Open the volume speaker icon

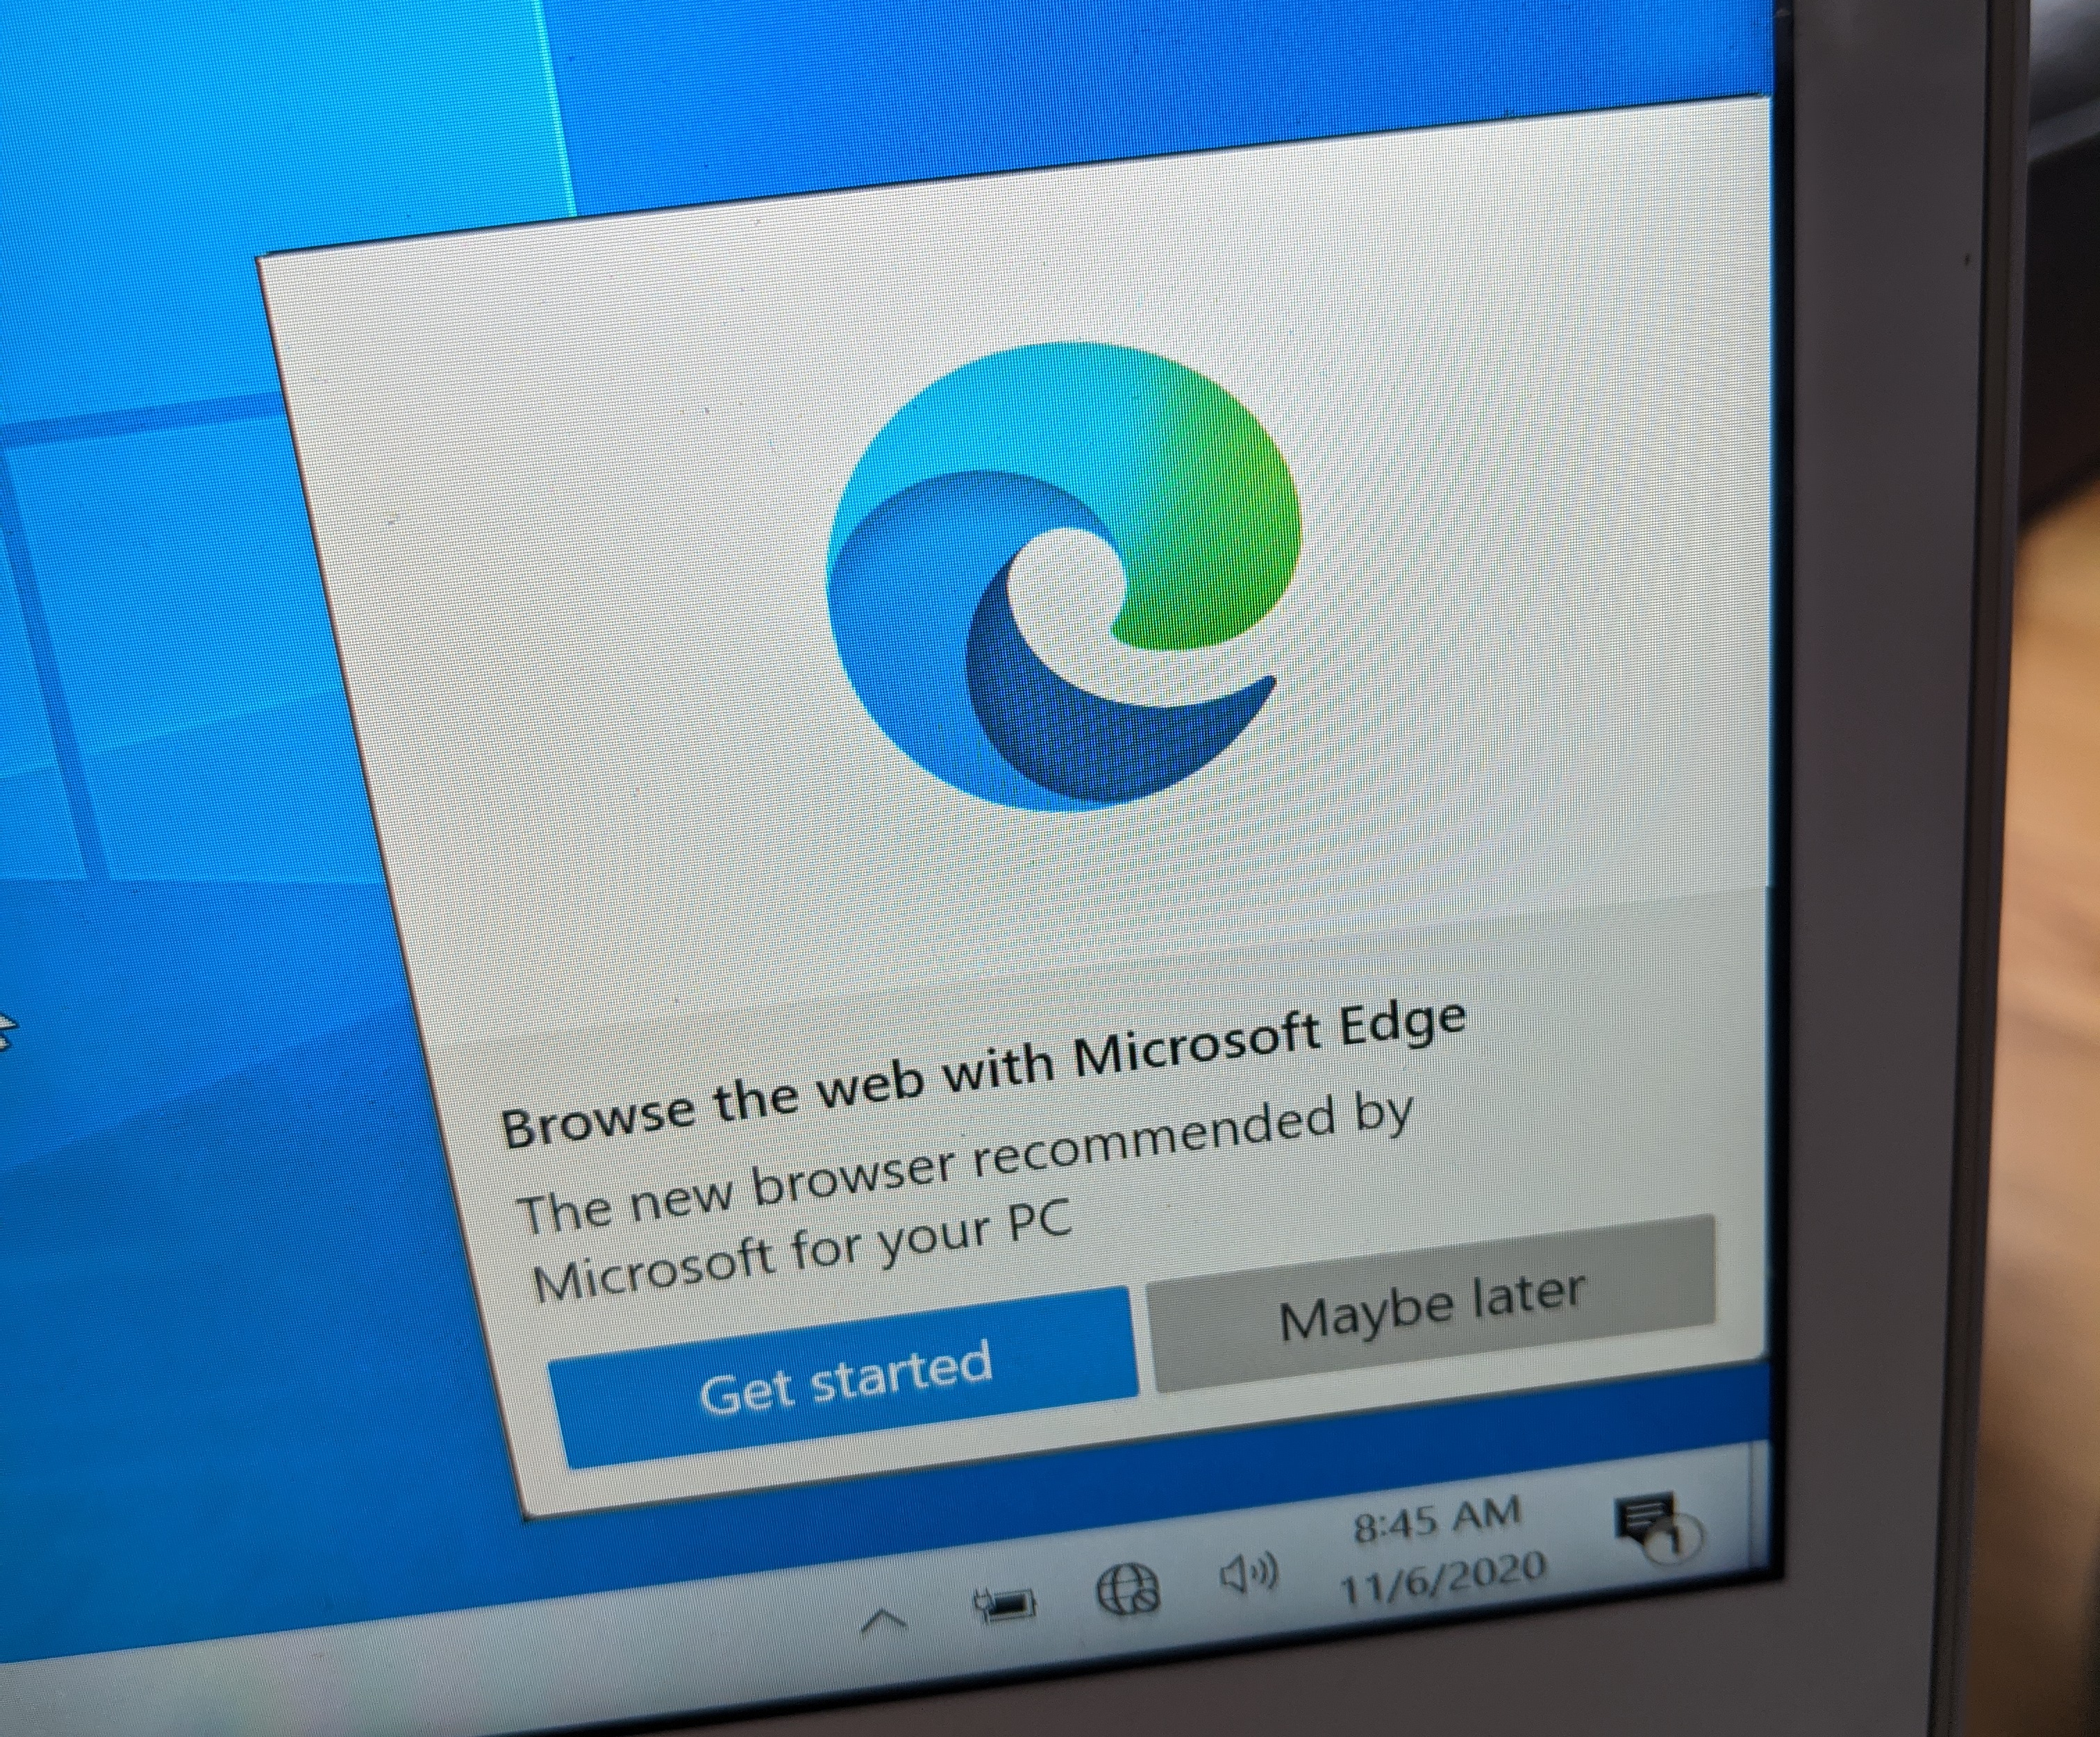pyautogui.click(x=1249, y=1576)
